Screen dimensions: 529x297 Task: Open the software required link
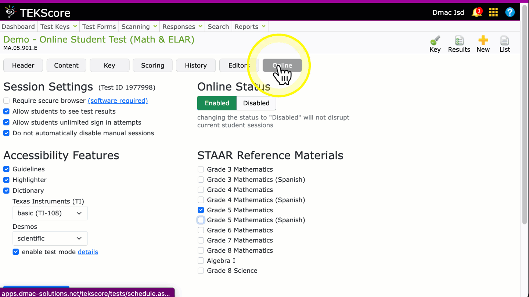tap(118, 100)
